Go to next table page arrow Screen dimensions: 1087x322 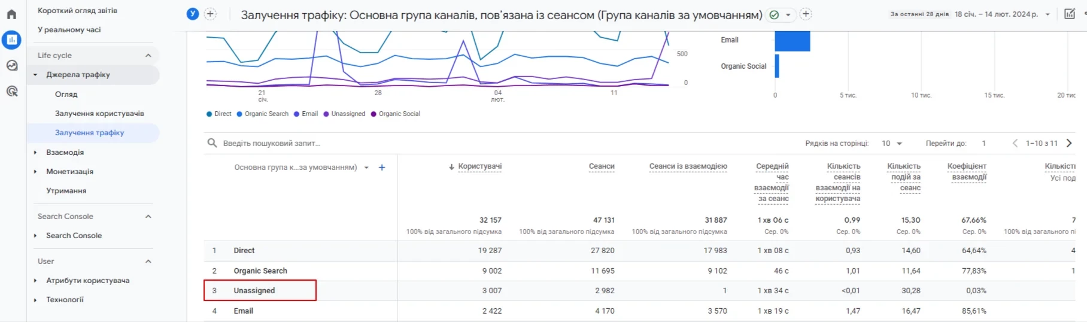click(1069, 143)
